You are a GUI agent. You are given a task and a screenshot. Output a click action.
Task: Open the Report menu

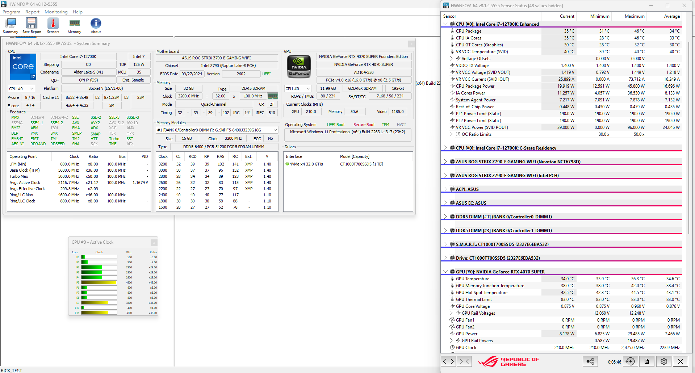pyautogui.click(x=32, y=12)
